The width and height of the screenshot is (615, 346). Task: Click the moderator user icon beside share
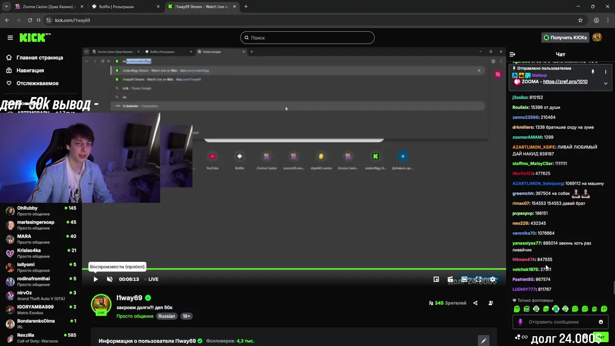coord(491,303)
